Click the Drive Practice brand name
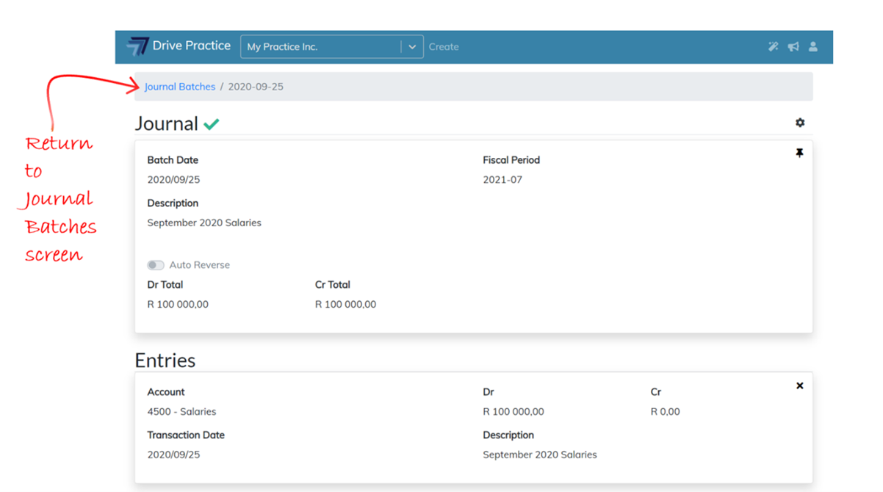This screenshot has height=492, width=883. click(192, 46)
